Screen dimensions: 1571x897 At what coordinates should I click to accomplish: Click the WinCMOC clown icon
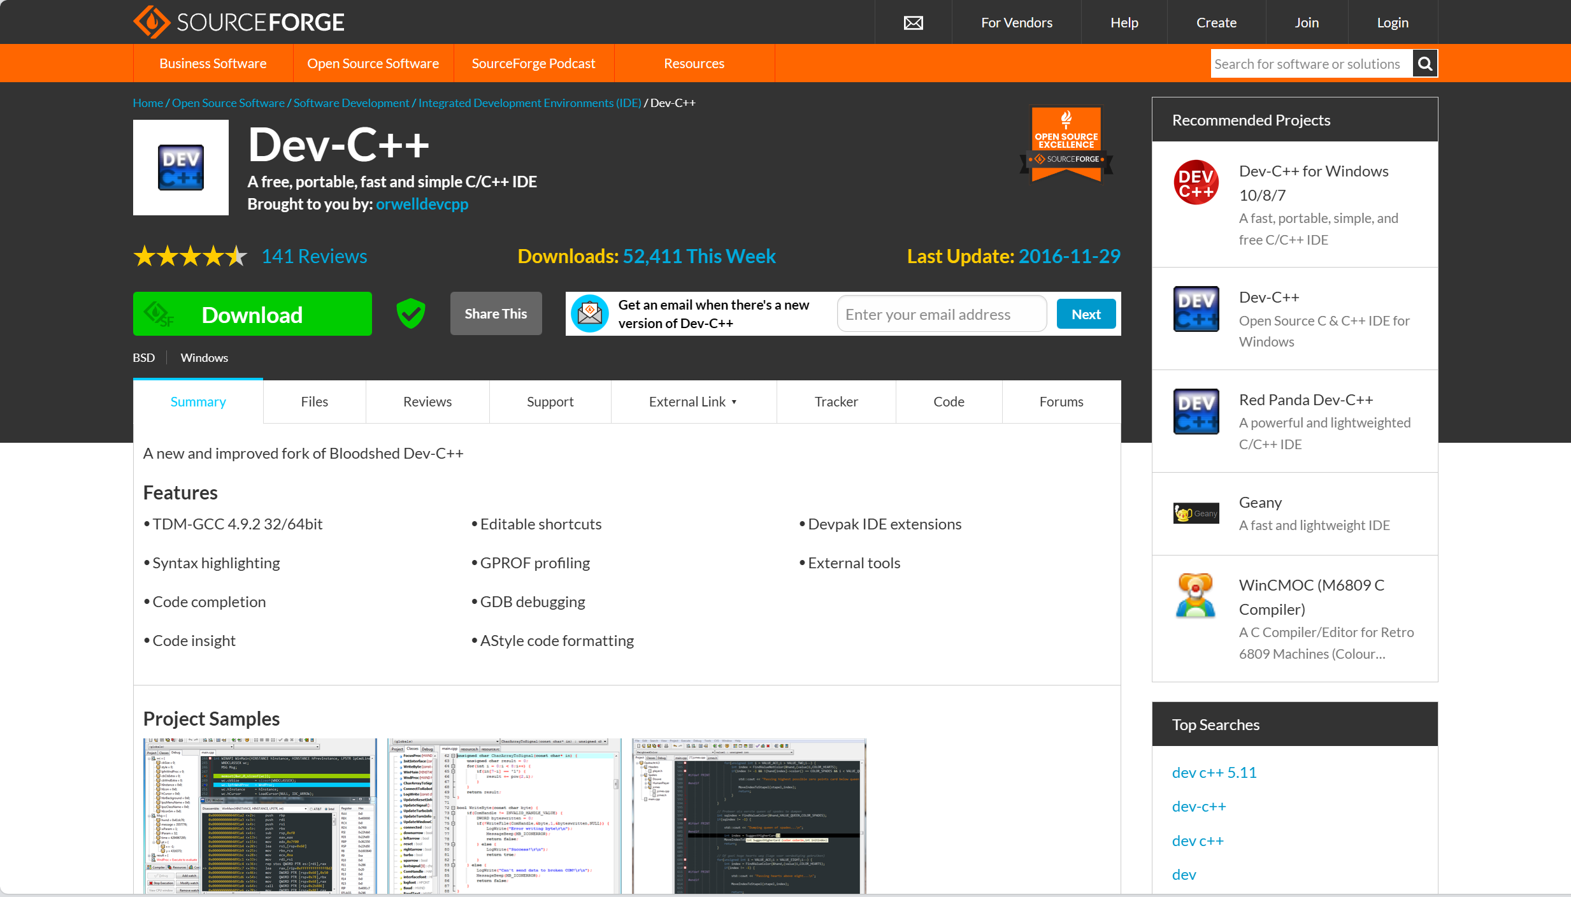tap(1196, 596)
